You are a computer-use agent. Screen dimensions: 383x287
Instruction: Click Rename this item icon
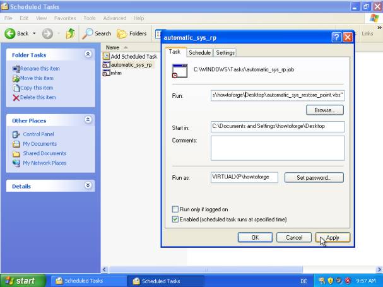click(x=16, y=69)
